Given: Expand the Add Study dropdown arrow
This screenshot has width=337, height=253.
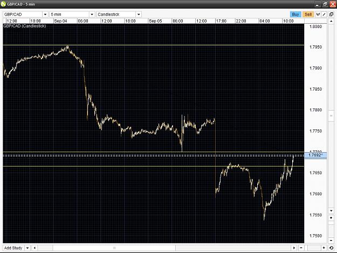Looking at the screenshot, I should (x=27, y=248).
